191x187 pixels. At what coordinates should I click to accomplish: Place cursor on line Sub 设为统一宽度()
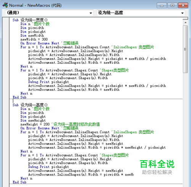click(x=30, y=20)
